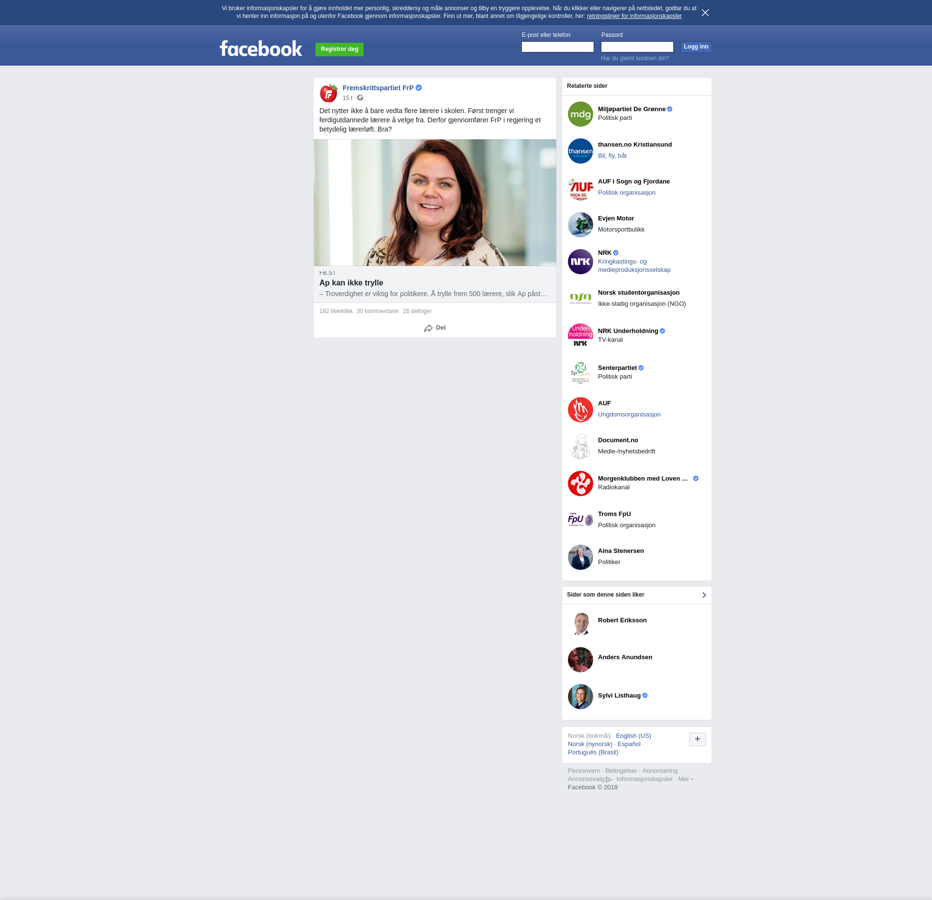Click the 15 t post timestamp
932x900 pixels.
click(x=348, y=98)
